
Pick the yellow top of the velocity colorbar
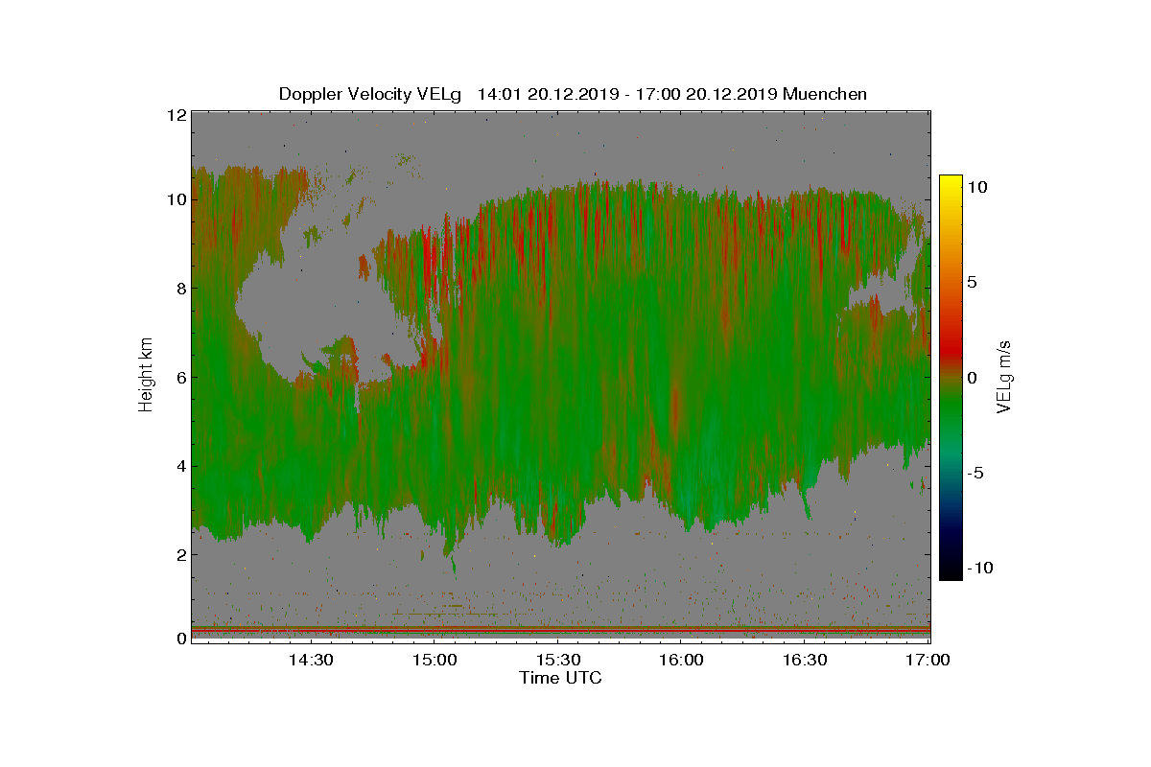(x=951, y=184)
